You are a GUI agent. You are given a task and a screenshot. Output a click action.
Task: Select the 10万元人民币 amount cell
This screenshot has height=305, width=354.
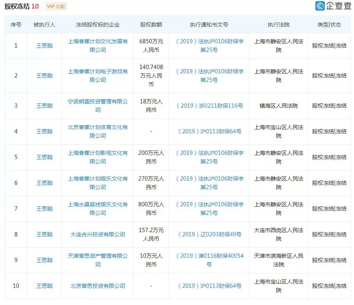tap(151, 260)
